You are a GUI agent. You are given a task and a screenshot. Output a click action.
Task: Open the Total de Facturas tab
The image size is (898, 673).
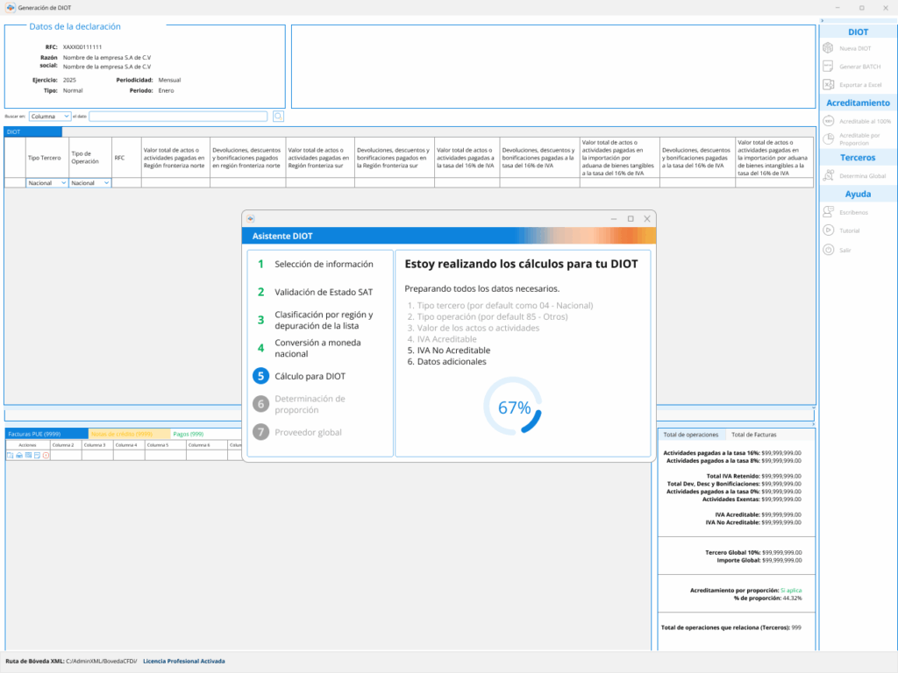753,435
